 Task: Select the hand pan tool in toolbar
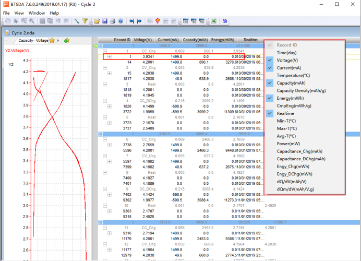click(8, 21)
